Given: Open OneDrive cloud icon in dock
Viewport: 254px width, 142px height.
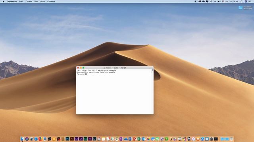Looking at the screenshot, I should [126, 139].
